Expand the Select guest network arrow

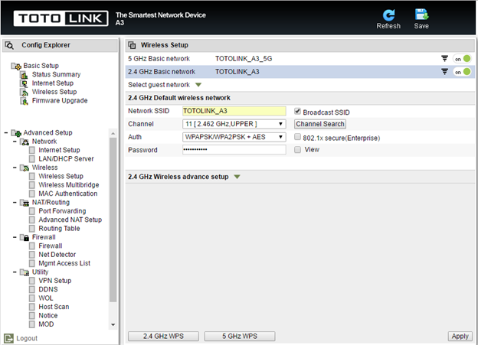[x=198, y=85]
